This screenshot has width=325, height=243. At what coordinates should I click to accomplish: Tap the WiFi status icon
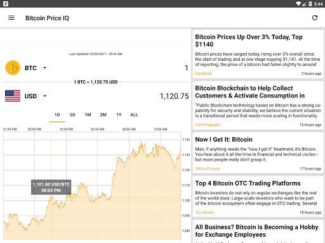point(298,4)
